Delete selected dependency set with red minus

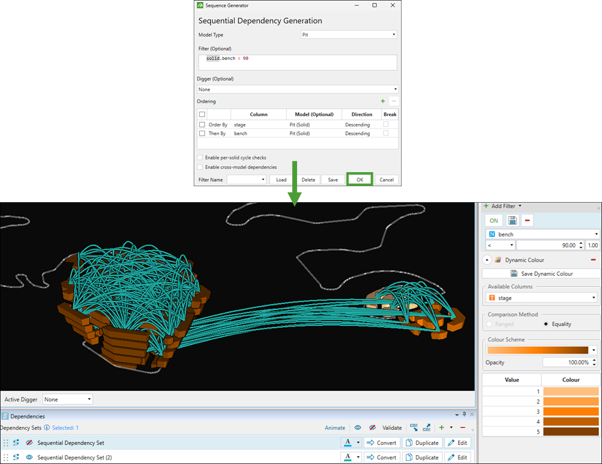point(463,428)
